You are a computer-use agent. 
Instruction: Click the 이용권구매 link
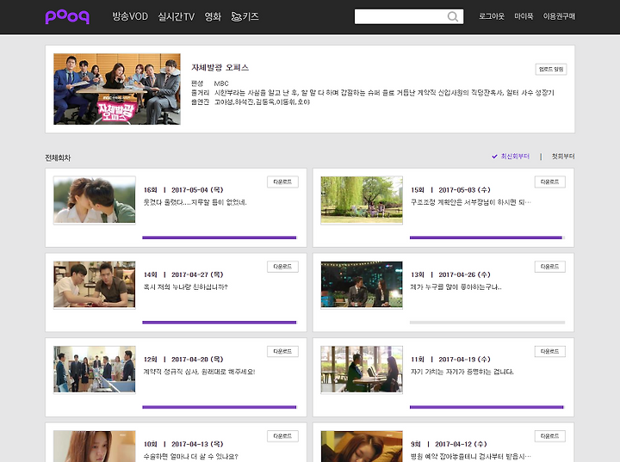click(x=559, y=16)
